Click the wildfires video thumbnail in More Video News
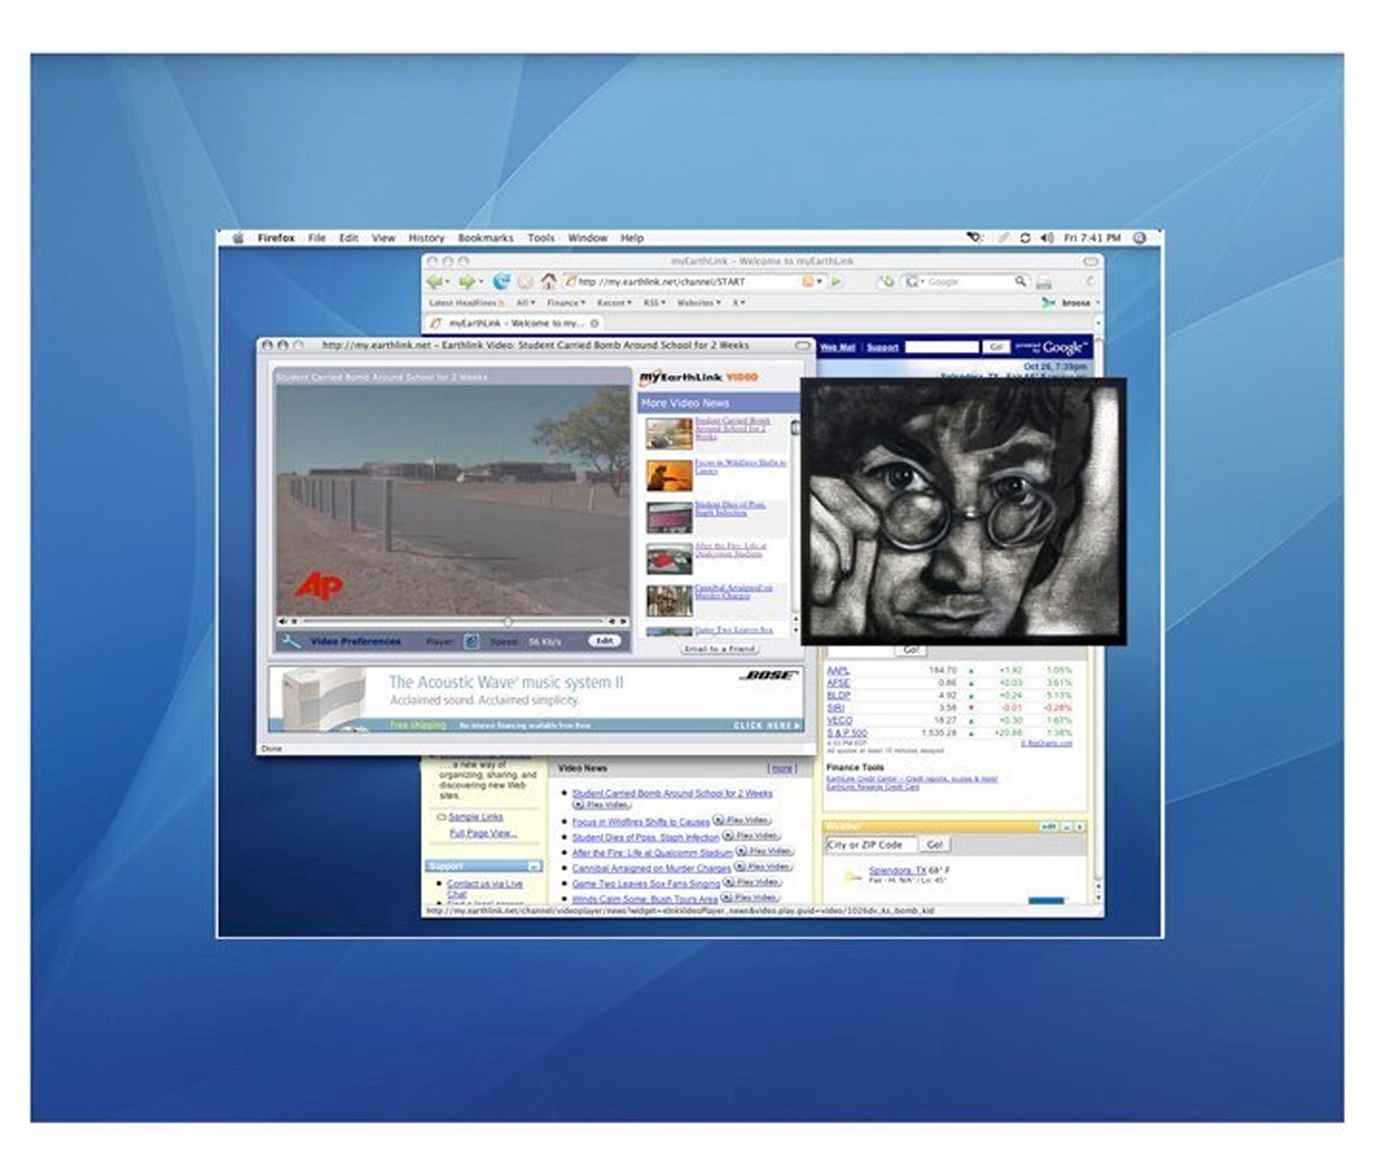The image size is (1379, 1167). tap(668, 476)
